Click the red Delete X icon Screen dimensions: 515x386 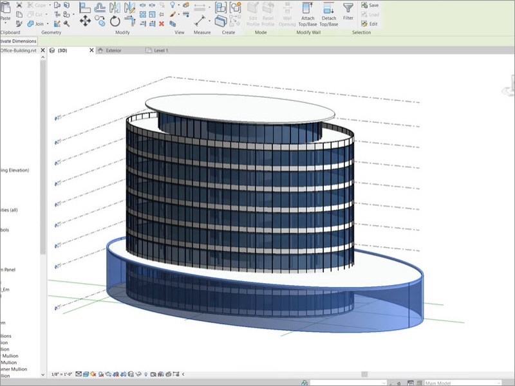(162, 24)
